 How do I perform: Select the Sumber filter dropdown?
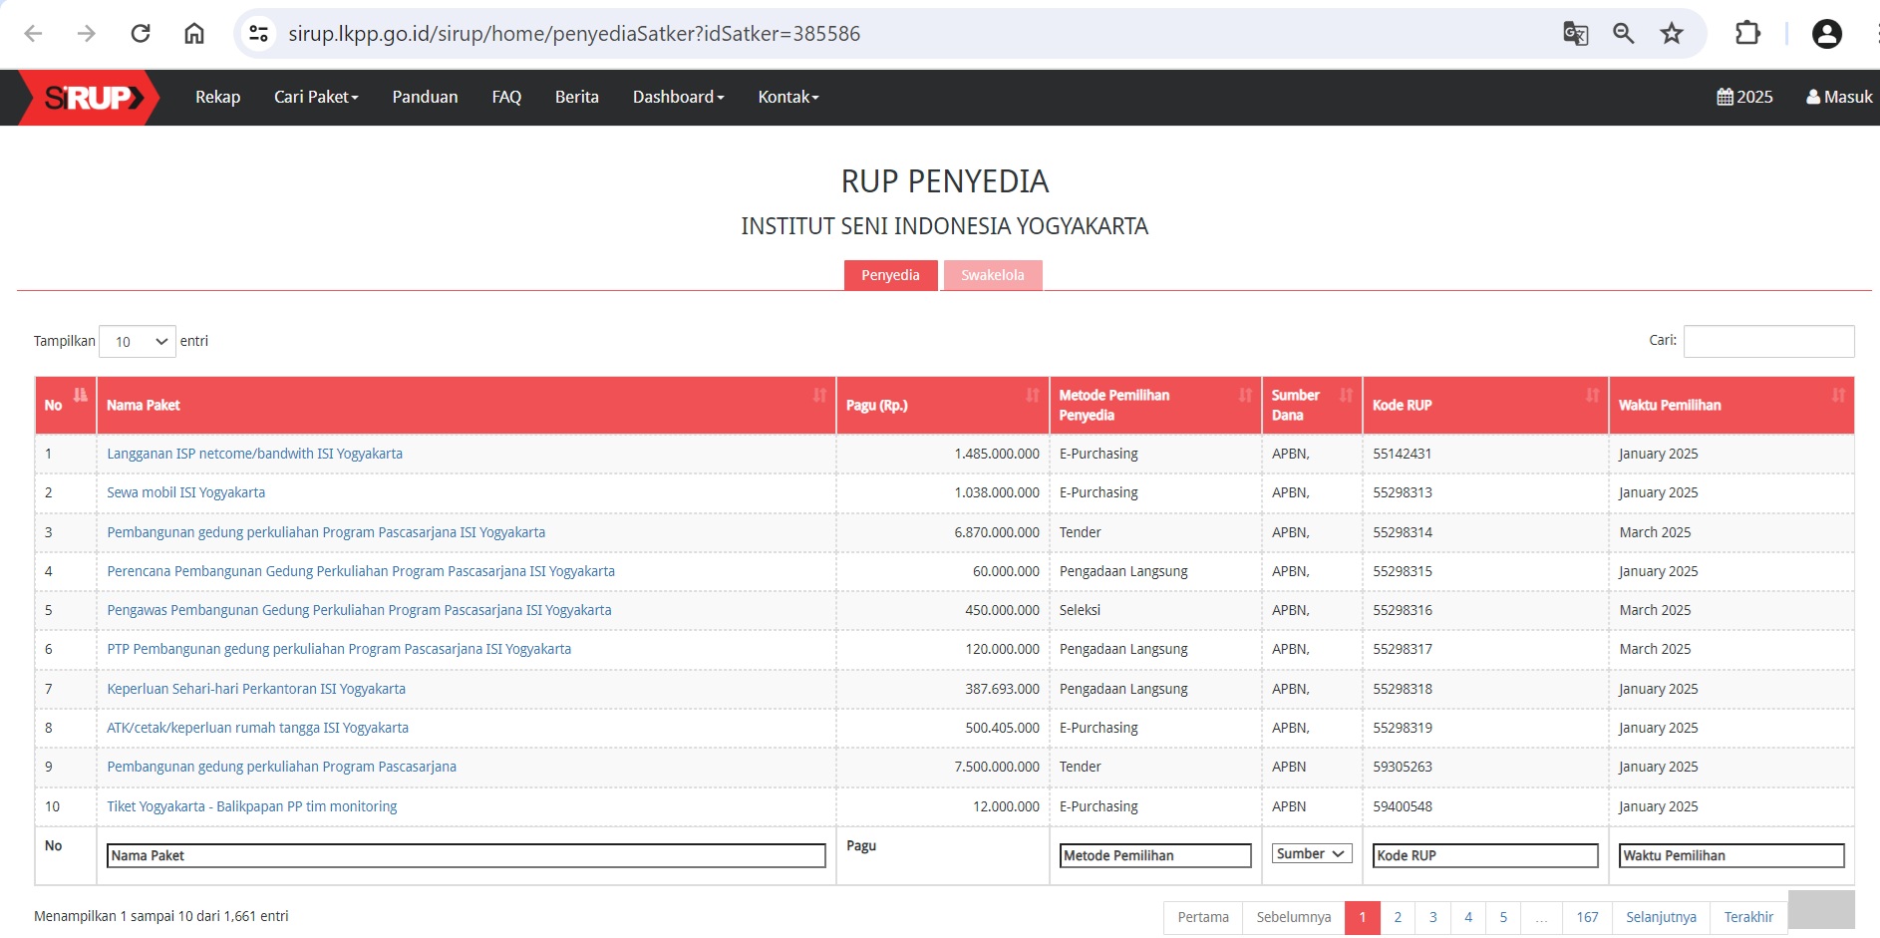[1311, 854]
